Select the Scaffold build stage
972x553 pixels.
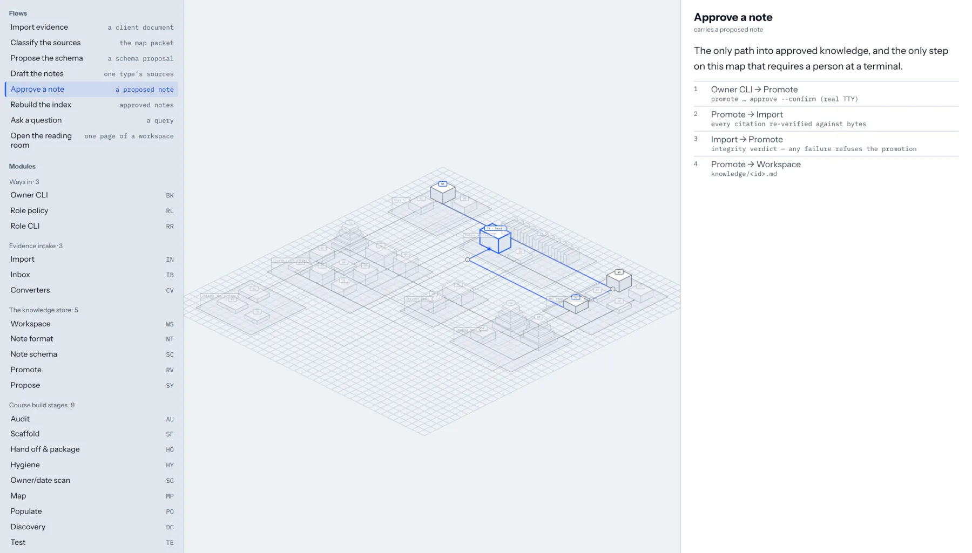pyautogui.click(x=91, y=434)
